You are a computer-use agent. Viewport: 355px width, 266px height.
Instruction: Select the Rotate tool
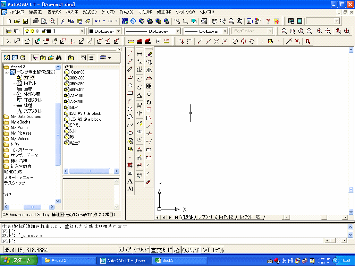149,102
